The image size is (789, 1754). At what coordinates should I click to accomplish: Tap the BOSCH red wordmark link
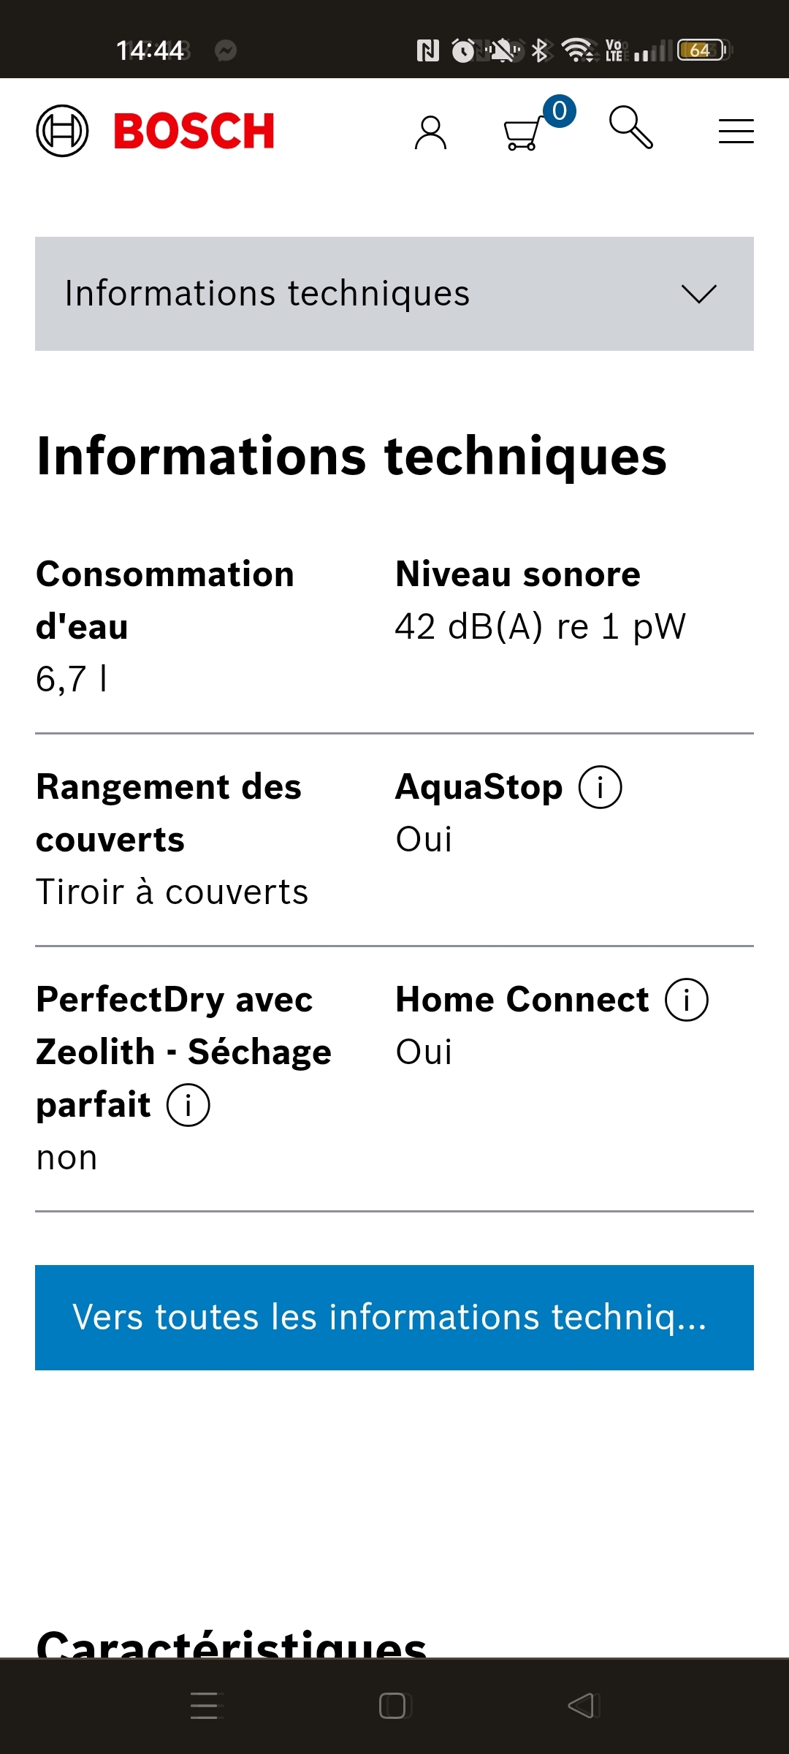(194, 132)
